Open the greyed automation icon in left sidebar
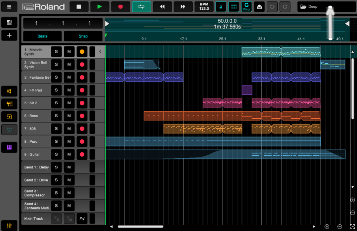This screenshot has height=231, width=357. coord(9,130)
